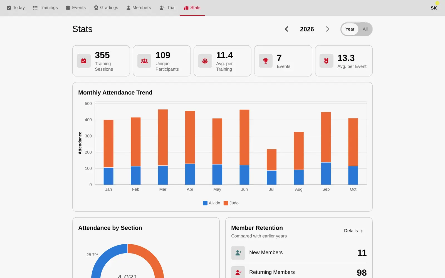Click the Events trophy icon

(x=266, y=61)
